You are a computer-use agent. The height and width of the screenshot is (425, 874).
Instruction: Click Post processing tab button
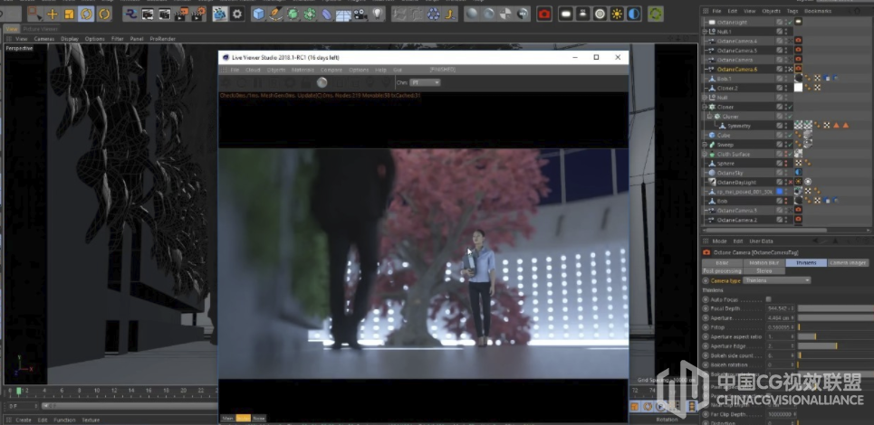[x=722, y=271]
